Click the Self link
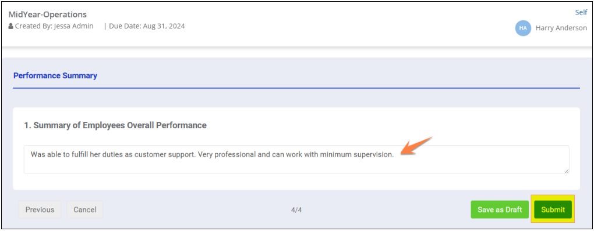594x231 pixels. point(581,12)
